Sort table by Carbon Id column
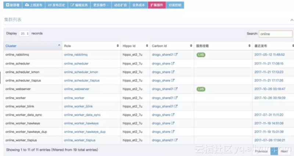 tap(172, 46)
